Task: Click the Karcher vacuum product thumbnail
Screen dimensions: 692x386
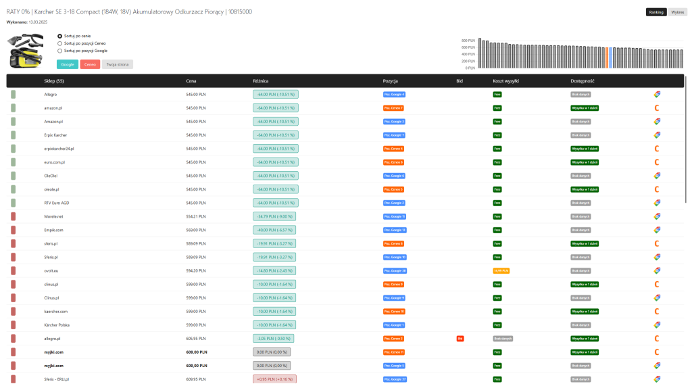Action: [26, 51]
